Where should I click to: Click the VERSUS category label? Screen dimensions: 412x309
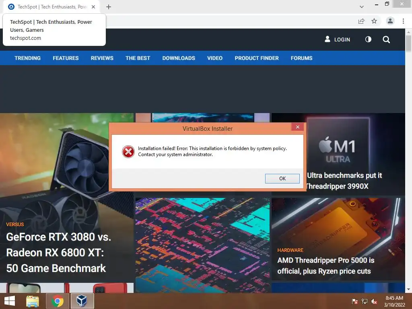click(15, 225)
